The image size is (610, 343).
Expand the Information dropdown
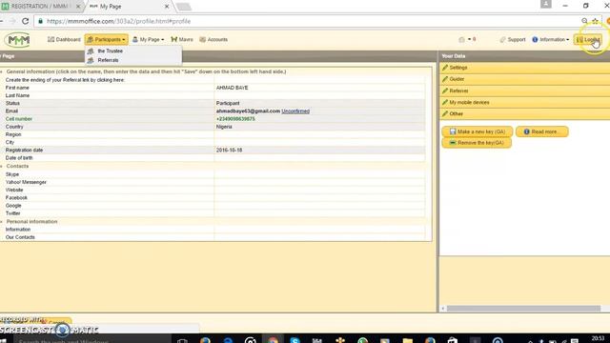(x=551, y=40)
